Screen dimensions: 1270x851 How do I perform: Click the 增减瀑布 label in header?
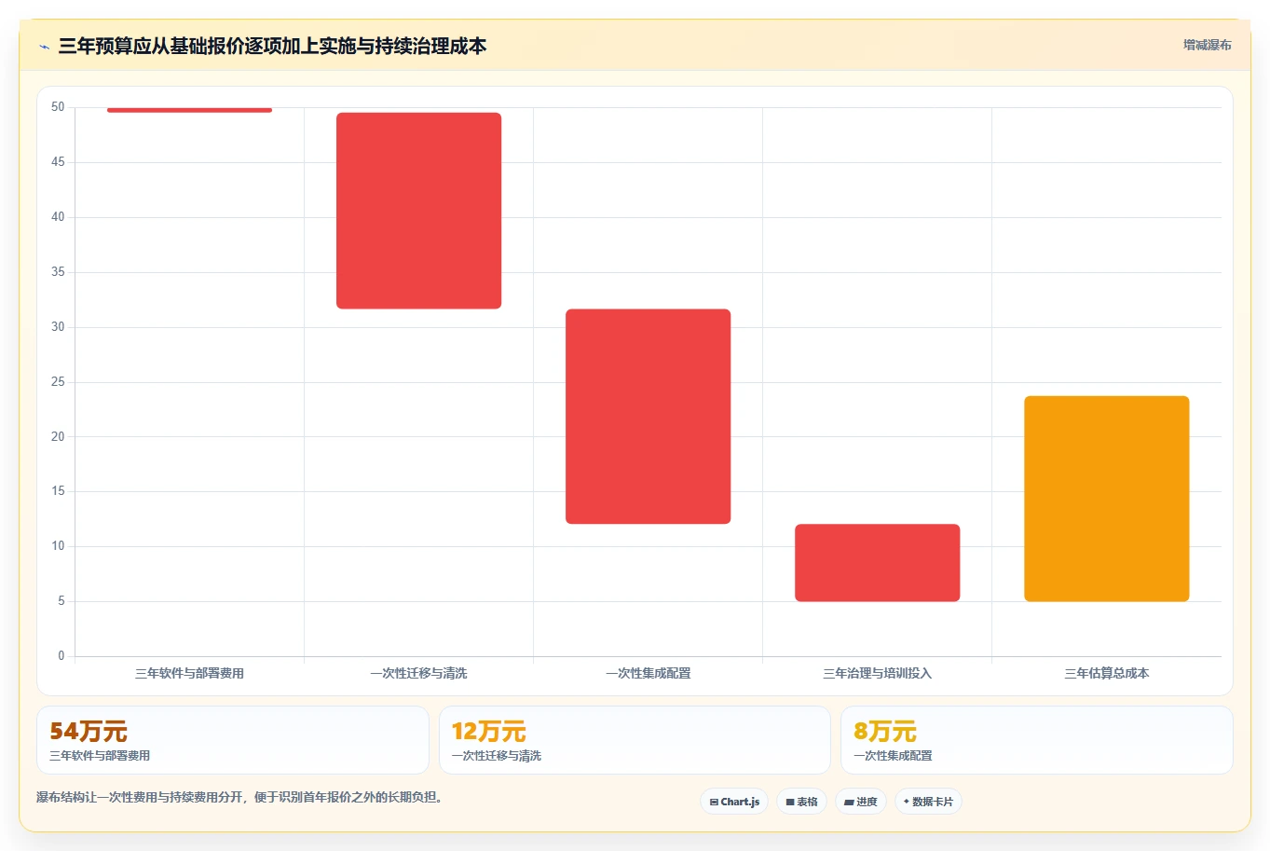(x=1208, y=45)
